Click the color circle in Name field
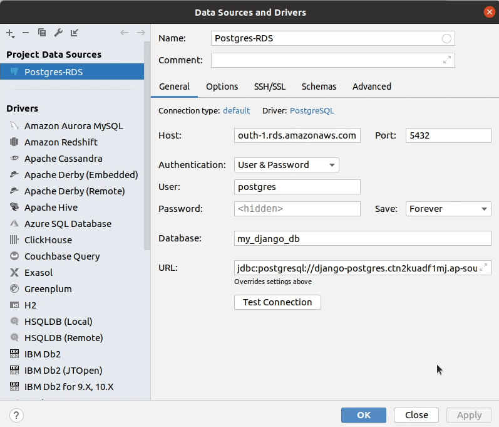499x427 pixels. tap(446, 39)
